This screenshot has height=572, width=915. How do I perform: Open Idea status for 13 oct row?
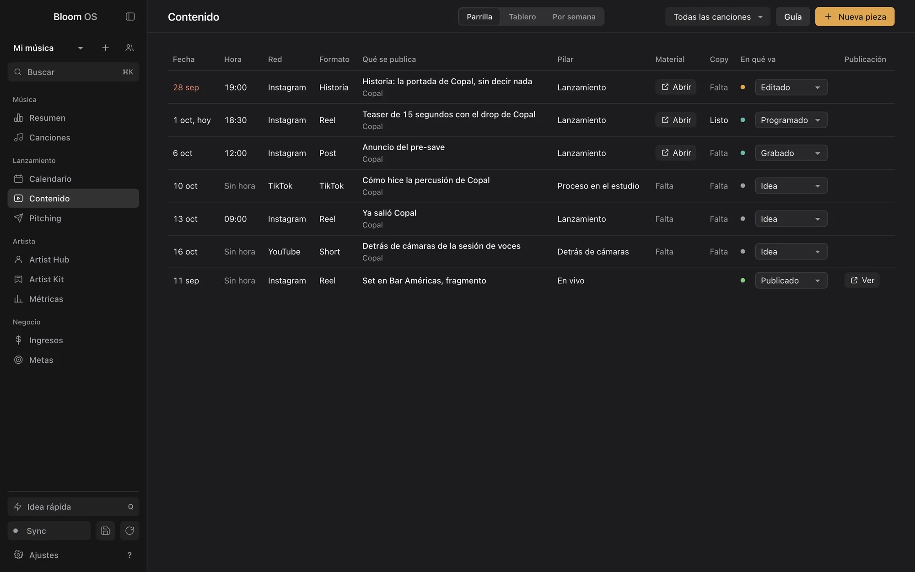tap(791, 219)
